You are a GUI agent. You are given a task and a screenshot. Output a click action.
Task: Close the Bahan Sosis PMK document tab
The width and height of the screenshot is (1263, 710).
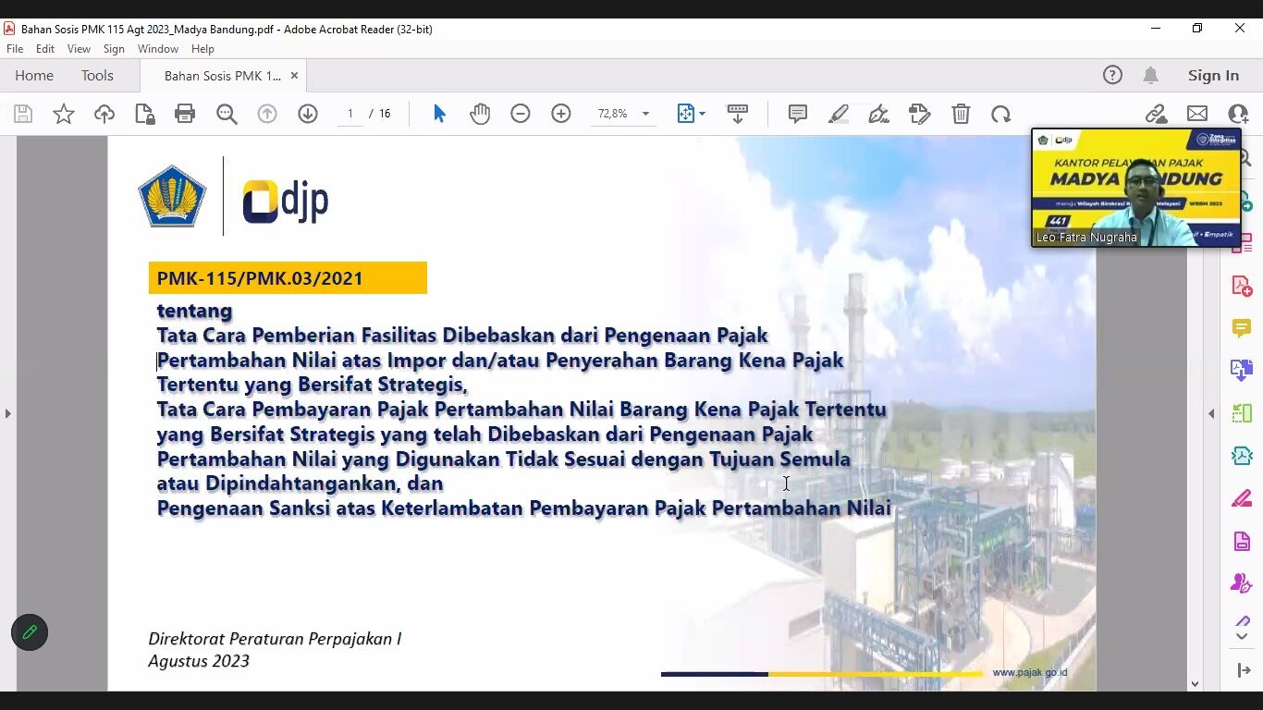point(294,76)
